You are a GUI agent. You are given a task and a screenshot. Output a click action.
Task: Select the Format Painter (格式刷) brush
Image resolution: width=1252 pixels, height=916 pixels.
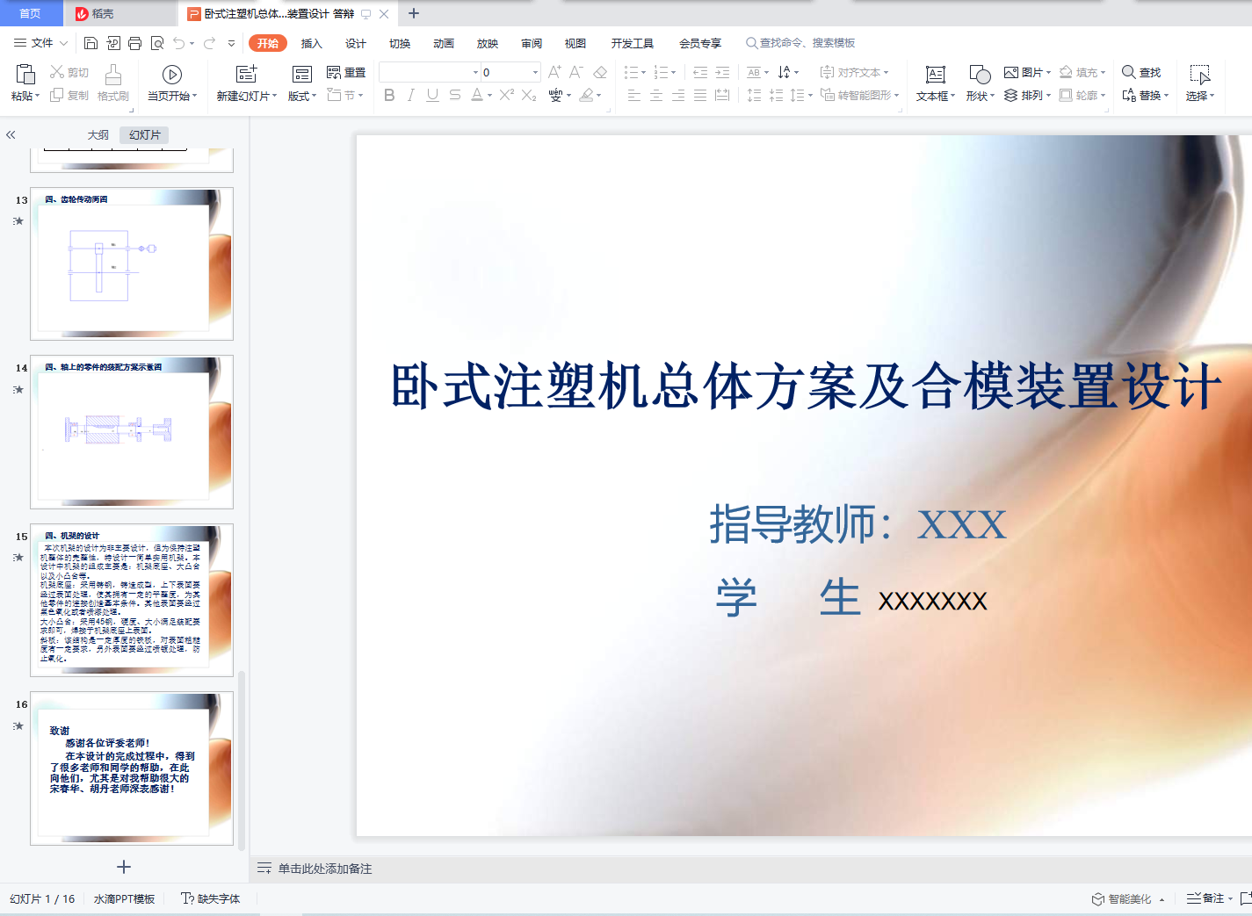(x=113, y=74)
